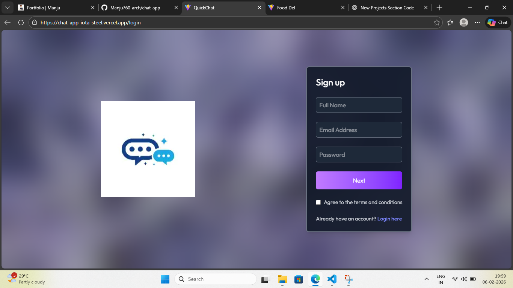
Task: Open File Explorer from the taskbar
Action: point(282,279)
